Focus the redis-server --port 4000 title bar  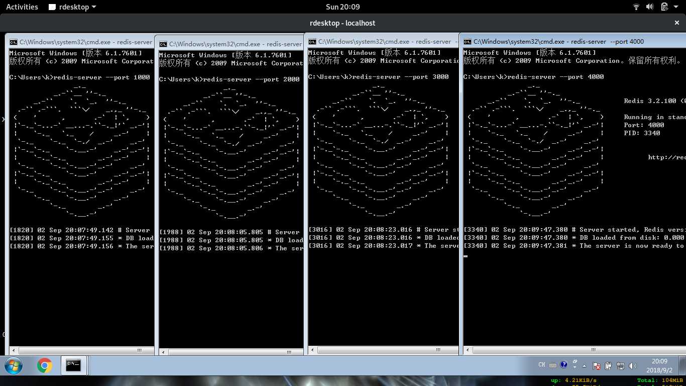(573, 41)
